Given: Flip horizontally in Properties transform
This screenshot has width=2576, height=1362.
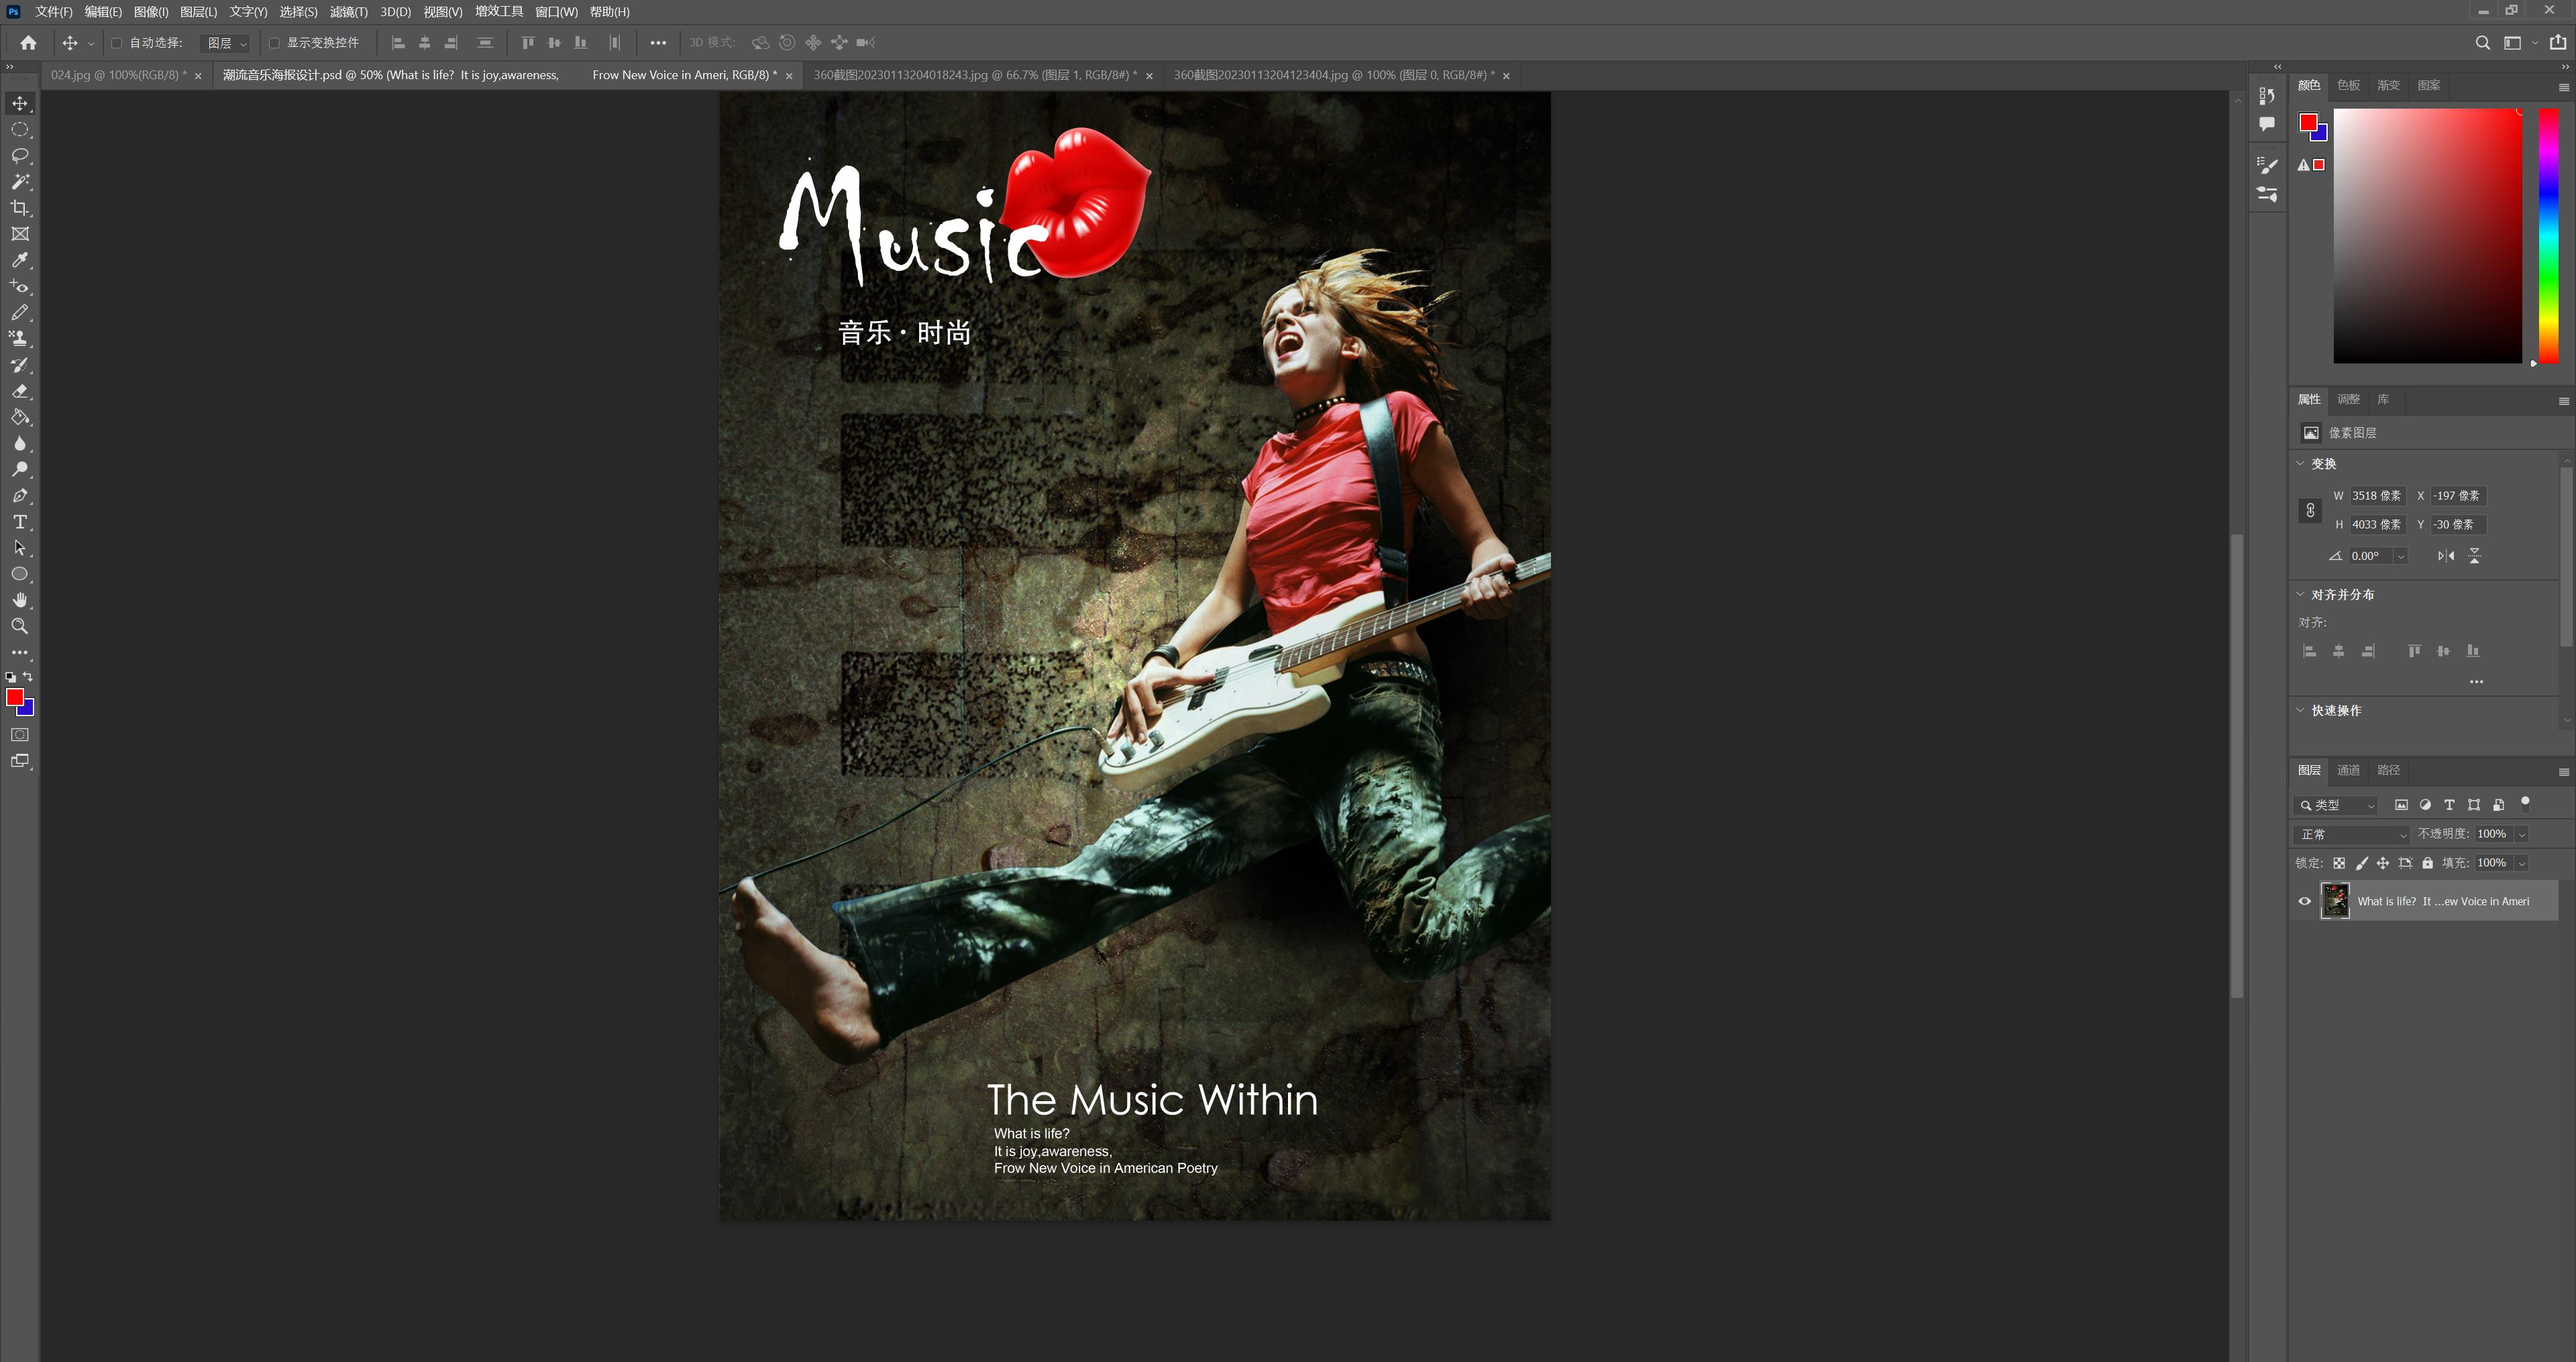Looking at the screenshot, I should coord(2446,556).
